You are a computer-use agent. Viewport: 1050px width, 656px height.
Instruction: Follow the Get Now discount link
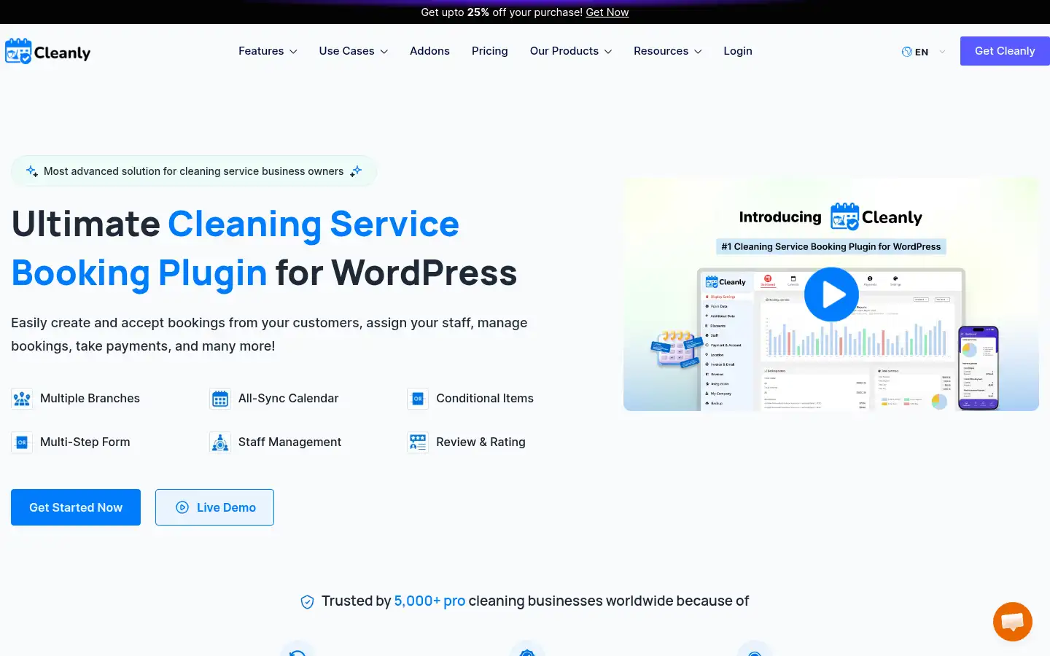coord(607,12)
